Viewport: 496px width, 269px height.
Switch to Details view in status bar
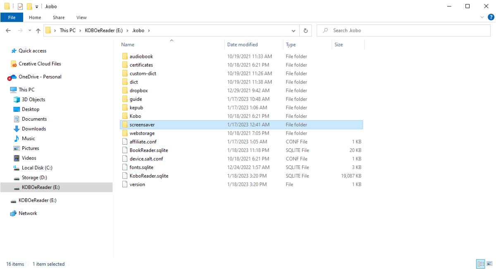tap(481, 264)
